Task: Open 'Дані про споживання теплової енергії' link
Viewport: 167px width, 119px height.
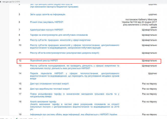Action: pos(49,84)
